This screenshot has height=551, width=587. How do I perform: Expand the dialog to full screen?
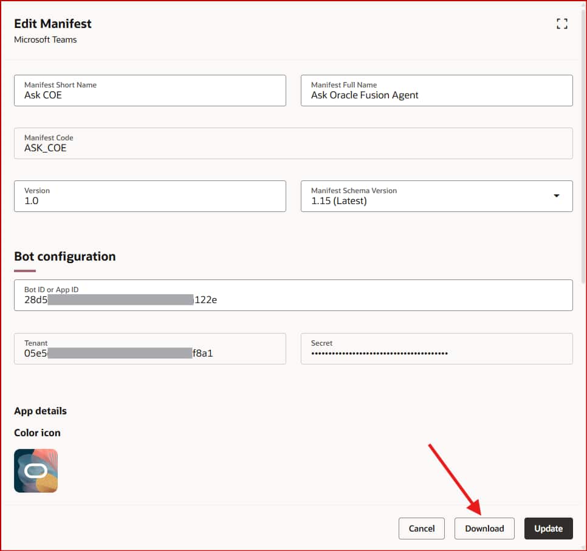tap(561, 24)
